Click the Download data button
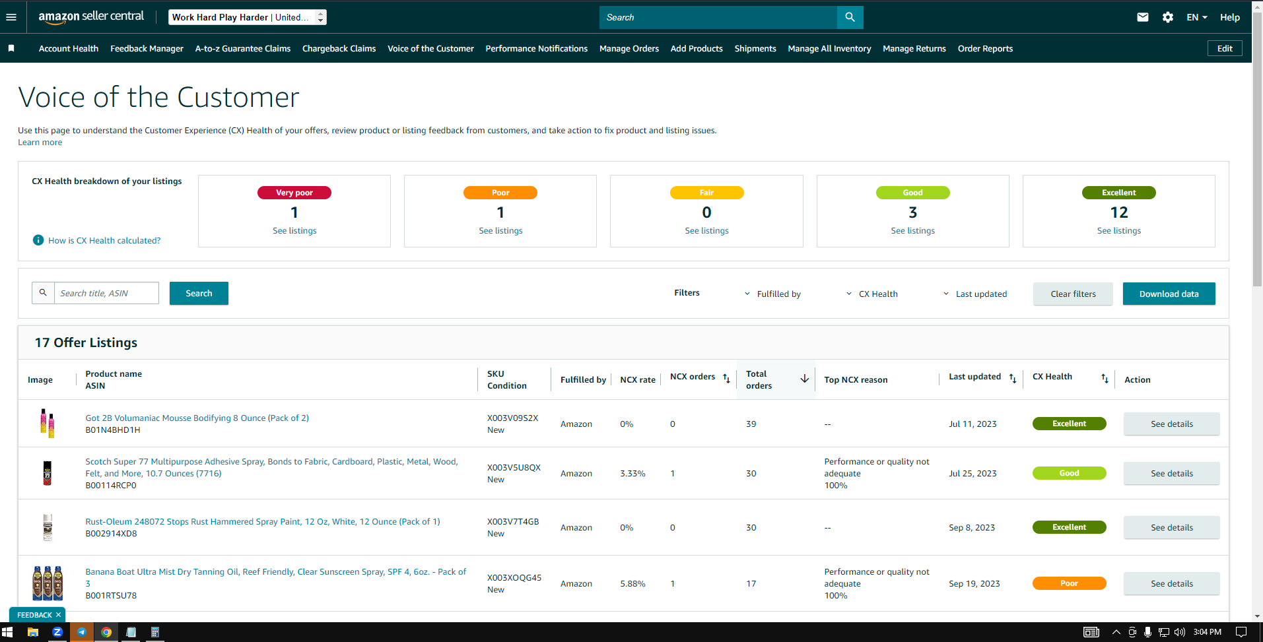 (1169, 294)
